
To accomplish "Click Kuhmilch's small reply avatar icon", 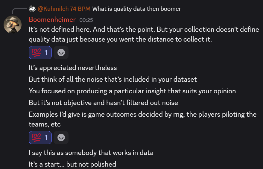I will [x=32, y=9].
